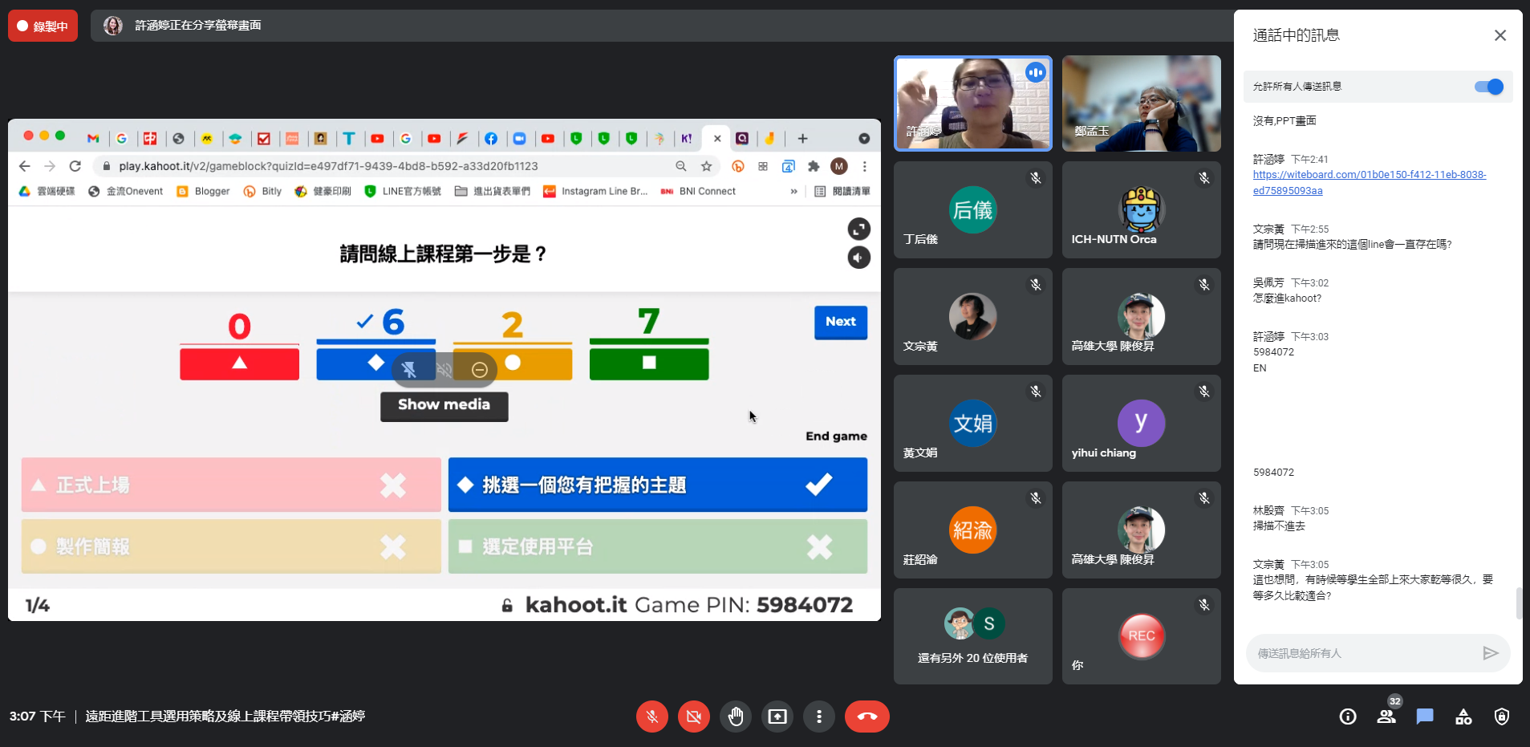1530x747 pixels.
Task: Click the yihui chiang participant tile
Action: tap(1141, 423)
